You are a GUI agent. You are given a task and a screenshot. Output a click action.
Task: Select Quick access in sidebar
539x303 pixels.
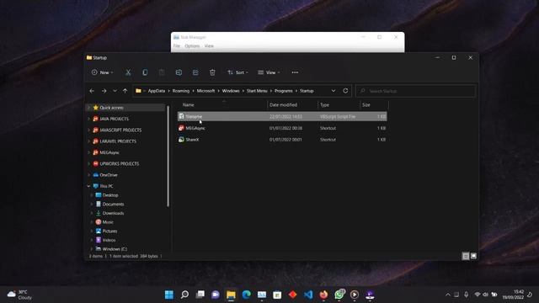pyautogui.click(x=111, y=108)
